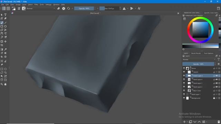This screenshot has height=124, width=221.
Task: Select the Measure tool
Action: click(x=6, y=61)
